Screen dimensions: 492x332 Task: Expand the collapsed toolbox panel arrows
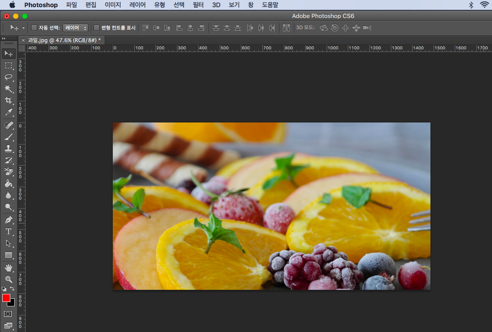coord(4,38)
